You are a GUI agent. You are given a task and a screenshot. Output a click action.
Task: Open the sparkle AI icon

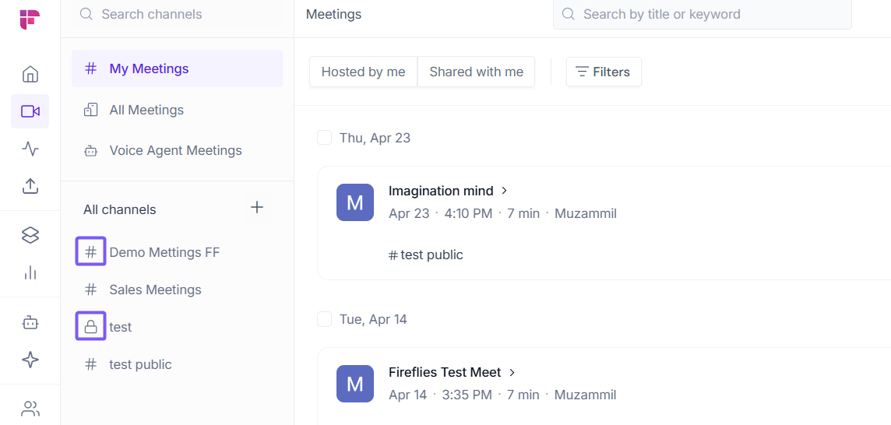pyautogui.click(x=30, y=360)
